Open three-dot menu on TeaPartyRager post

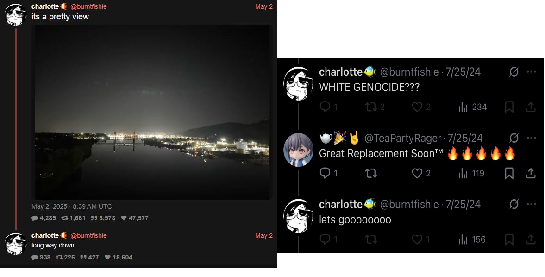(x=531, y=138)
